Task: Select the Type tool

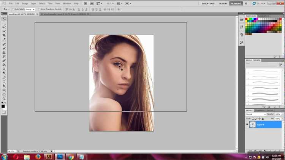Action: [4, 82]
